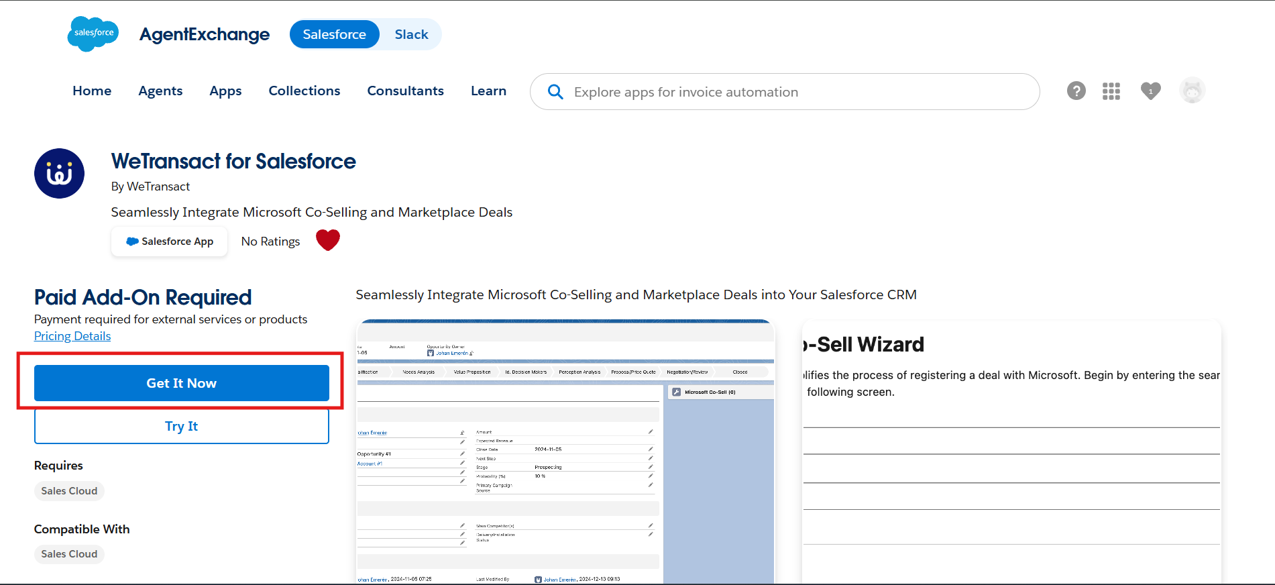This screenshot has width=1275, height=585.
Task: Click the AgentExchange title
Action: click(x=205, y=34)
